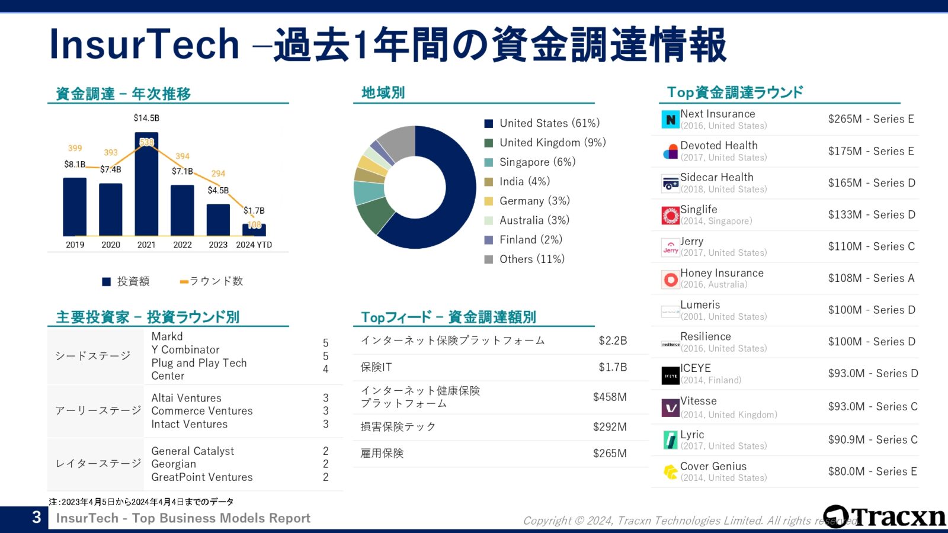Select the Devoted Health company name
The width and height of the screenshot is (948, 533).
click(719, 146)
